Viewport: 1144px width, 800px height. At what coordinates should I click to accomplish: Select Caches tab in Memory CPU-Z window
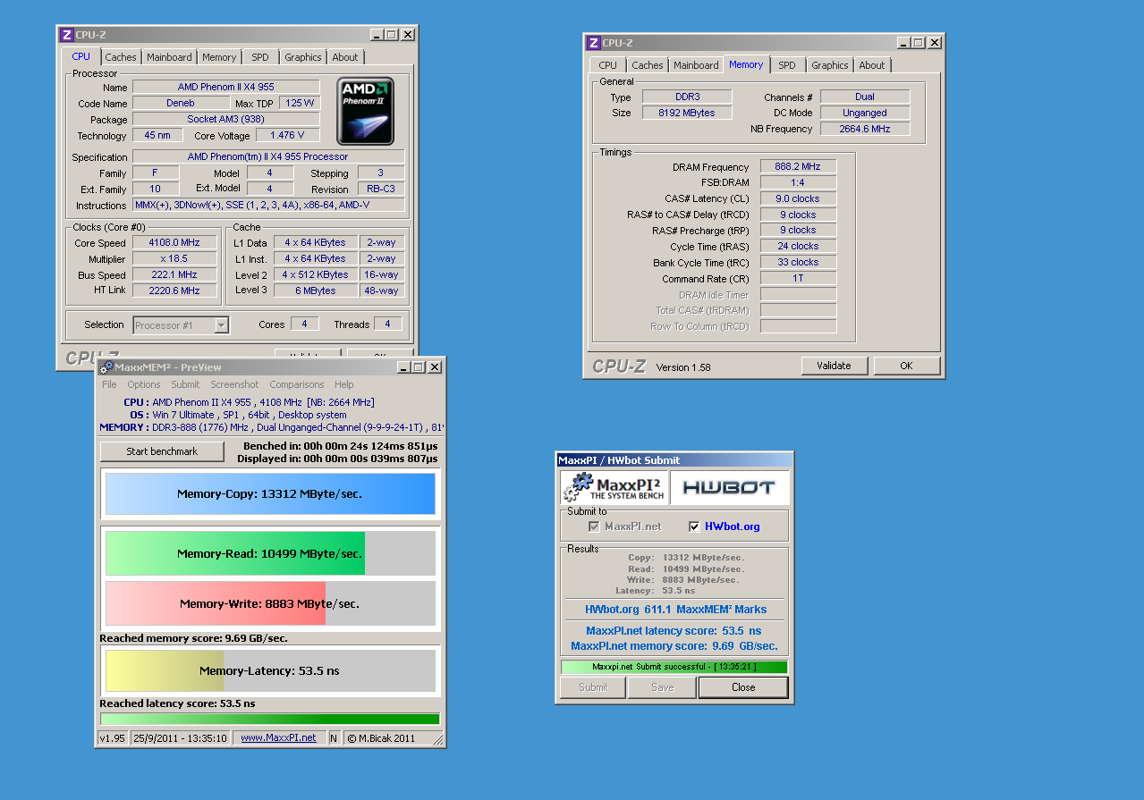point(648,65)
